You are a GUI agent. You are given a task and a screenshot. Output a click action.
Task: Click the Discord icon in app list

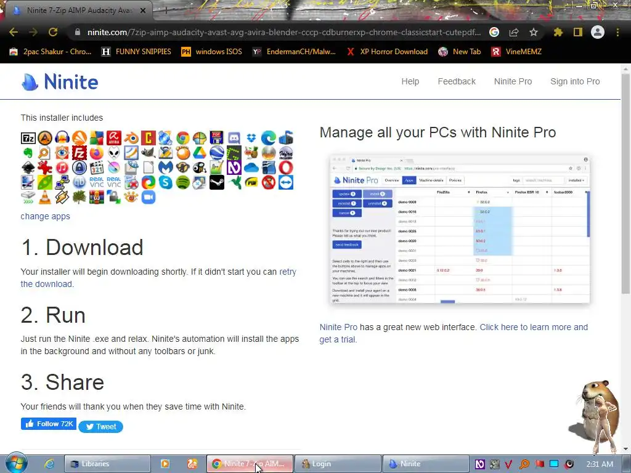(234, 139)
